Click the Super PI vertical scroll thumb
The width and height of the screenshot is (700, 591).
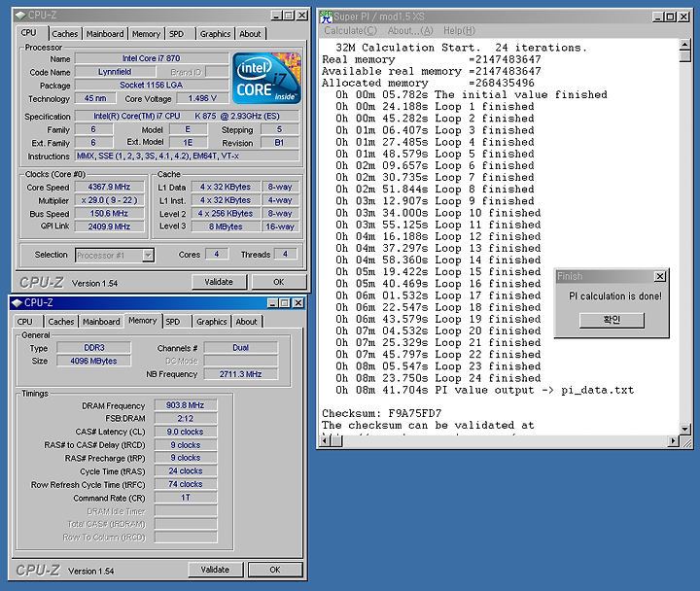point(684,56)
